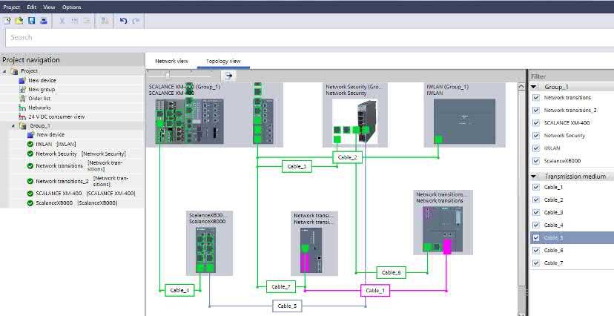
Task: Select the Cable_2 label in topology
Action: pyautogui.click(x=347, y=157)
